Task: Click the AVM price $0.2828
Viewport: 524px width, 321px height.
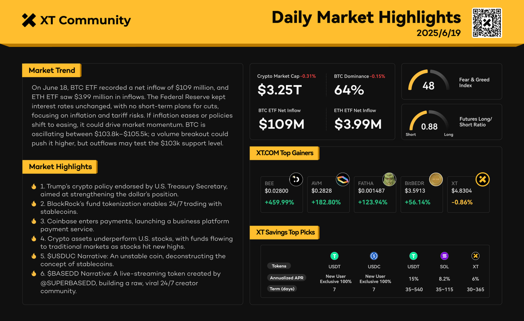Action: tap(322, 191)
